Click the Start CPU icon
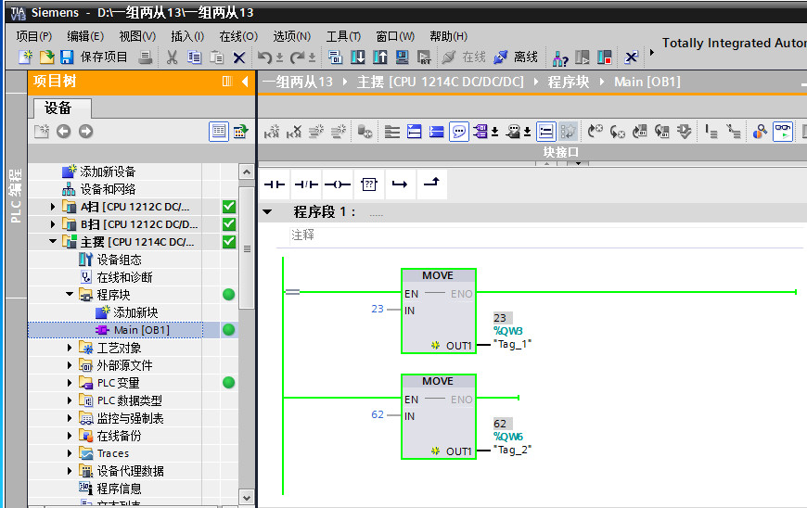Image resolution: width=807 pixels, height=508 pixels. [x=583, y=57]
